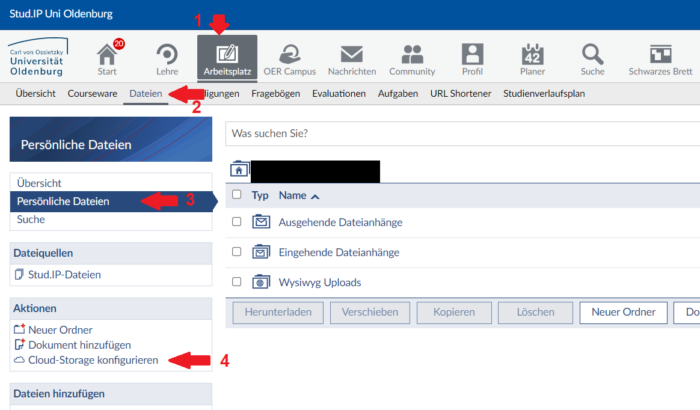The height and width of the screenshot is (410, 700).
Task: Open the Planer calendar icon
Action: pyautogui.click(x=532, y=55)
